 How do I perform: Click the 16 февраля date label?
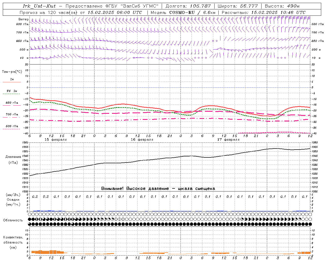(142, 140)
